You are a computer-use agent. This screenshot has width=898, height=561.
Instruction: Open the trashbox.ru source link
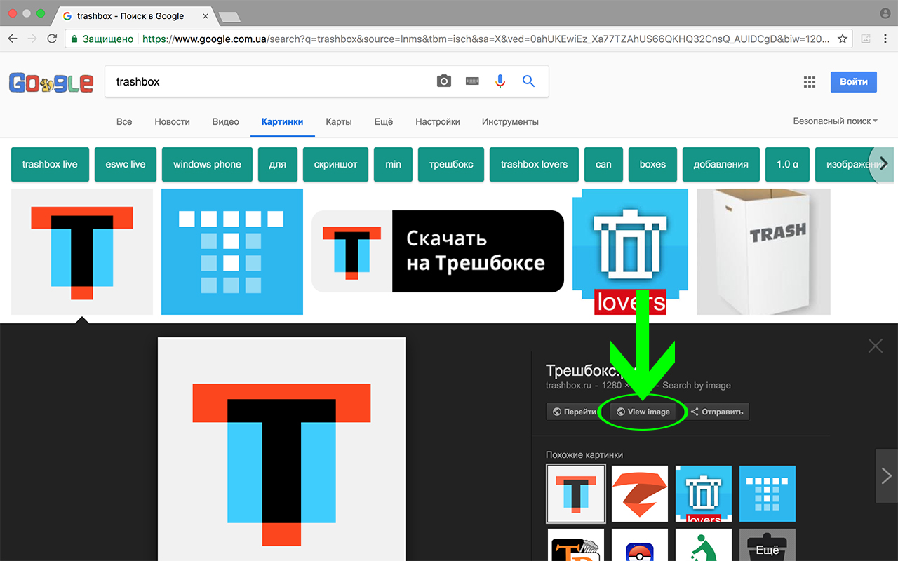[568, 385]
